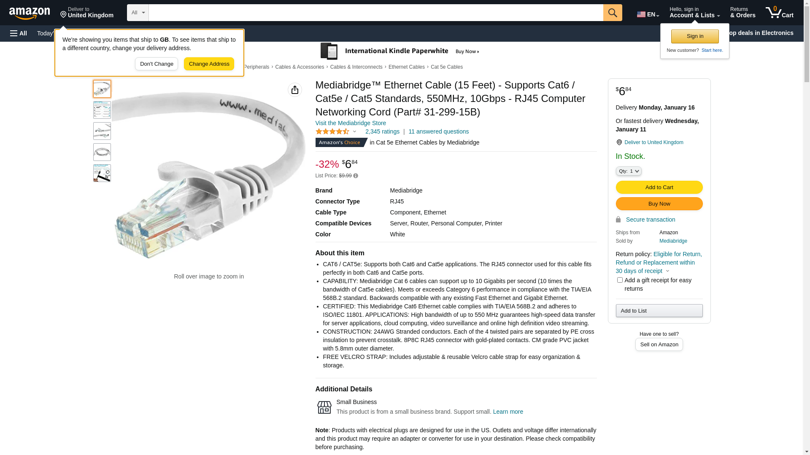Click the Change Address button
The image size is (810, 455).
point(209,64)
